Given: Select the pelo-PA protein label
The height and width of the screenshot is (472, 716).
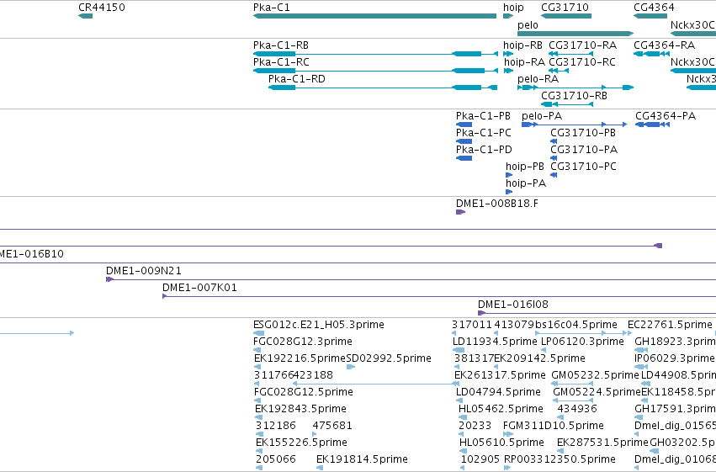Looking at the screenshot, I should pos(542,116).
